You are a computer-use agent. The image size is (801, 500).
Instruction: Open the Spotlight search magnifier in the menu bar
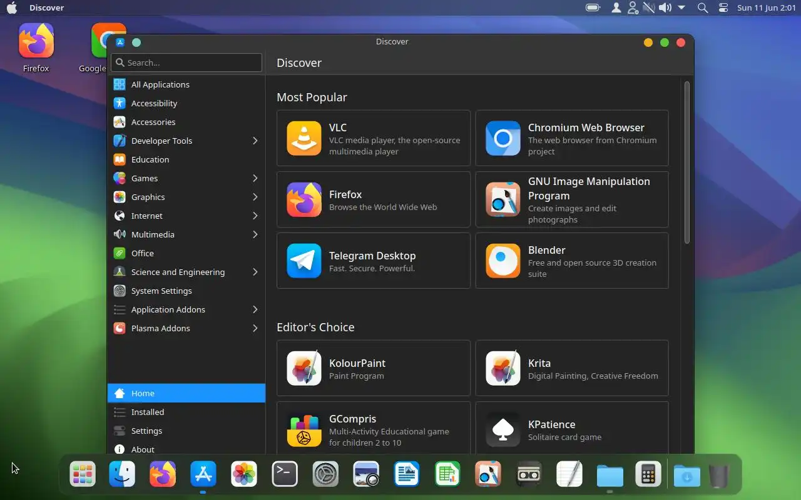(703, 7)
